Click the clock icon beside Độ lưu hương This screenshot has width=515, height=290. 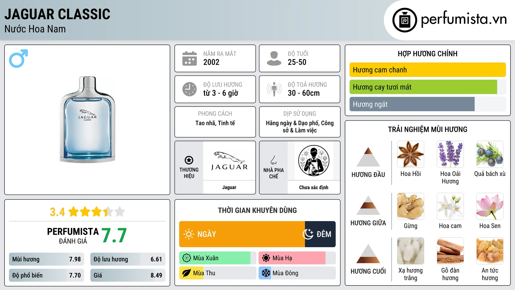(x=190, y=89)
